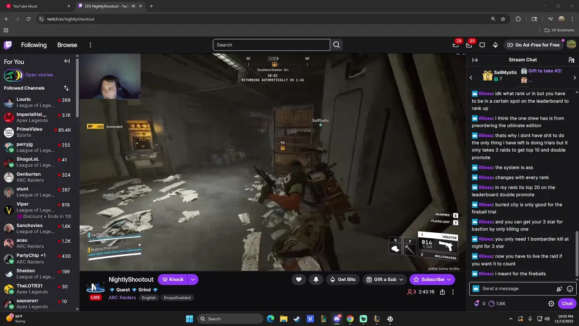Open PrimeVideo channel in sidebar

tap(38, 132)
